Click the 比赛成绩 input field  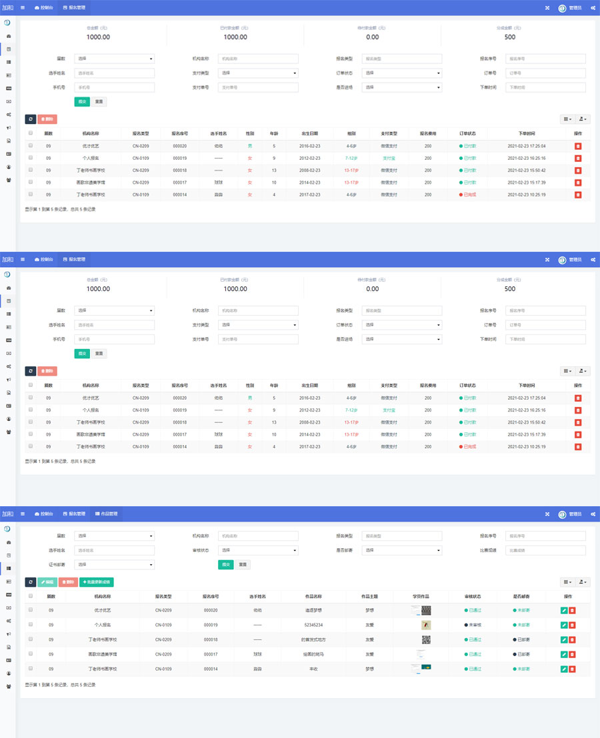tap(545, 550)
